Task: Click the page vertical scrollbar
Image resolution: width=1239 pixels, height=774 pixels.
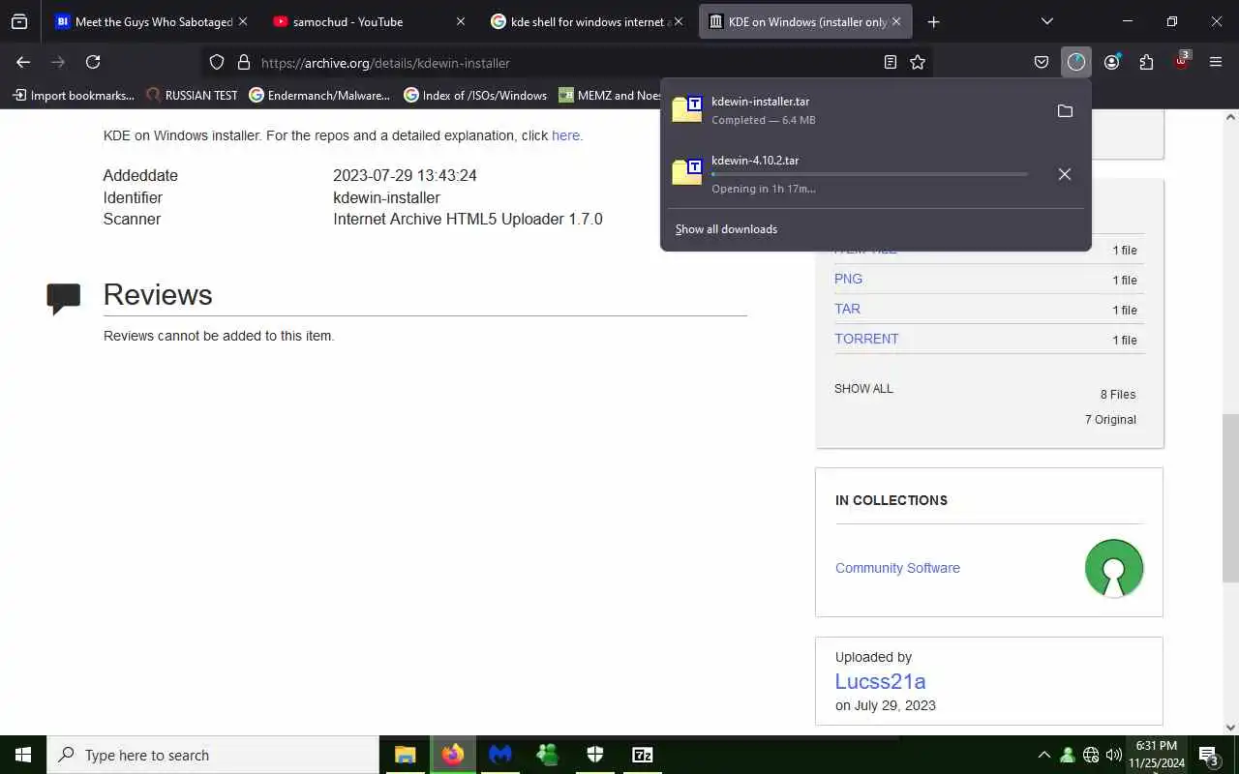Action: 1230,498
